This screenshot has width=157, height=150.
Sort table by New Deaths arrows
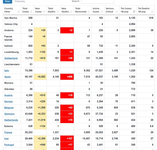[x=71, y=12]
